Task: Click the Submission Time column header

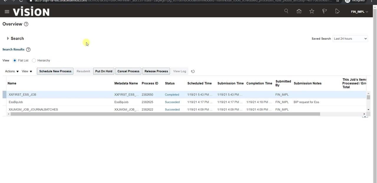Action: pyautogui.click(x=230, y=83)
